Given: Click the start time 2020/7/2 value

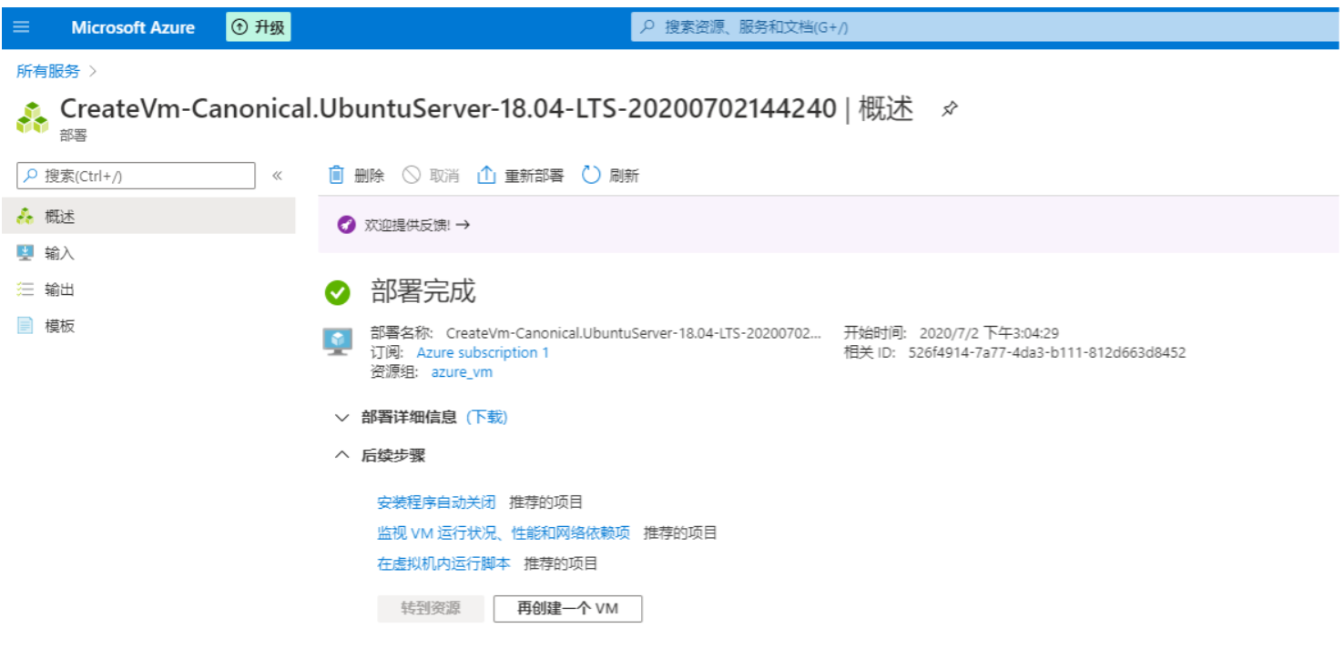Looking at the screenshot, I should (x=989, y=333).
